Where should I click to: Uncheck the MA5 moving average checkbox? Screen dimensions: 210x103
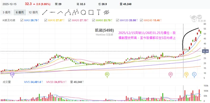click(x=22, y=20)
